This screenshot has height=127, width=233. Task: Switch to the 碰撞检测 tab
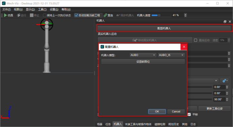tap(160, 124)
